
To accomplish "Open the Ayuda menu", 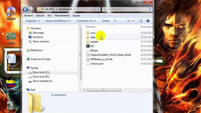I will tap(76, 15).
